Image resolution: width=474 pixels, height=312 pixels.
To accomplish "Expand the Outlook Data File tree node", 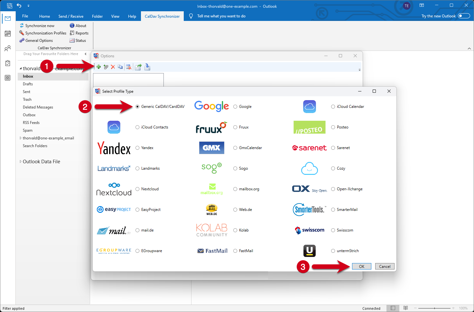I will tap(21, 162).
